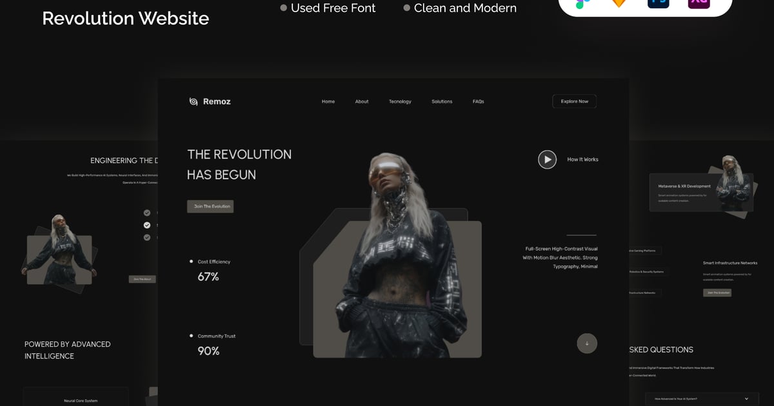Toggle the highlighted white checkmark circle
This screenshot has height=406, width=774.
tap(147, 225)
